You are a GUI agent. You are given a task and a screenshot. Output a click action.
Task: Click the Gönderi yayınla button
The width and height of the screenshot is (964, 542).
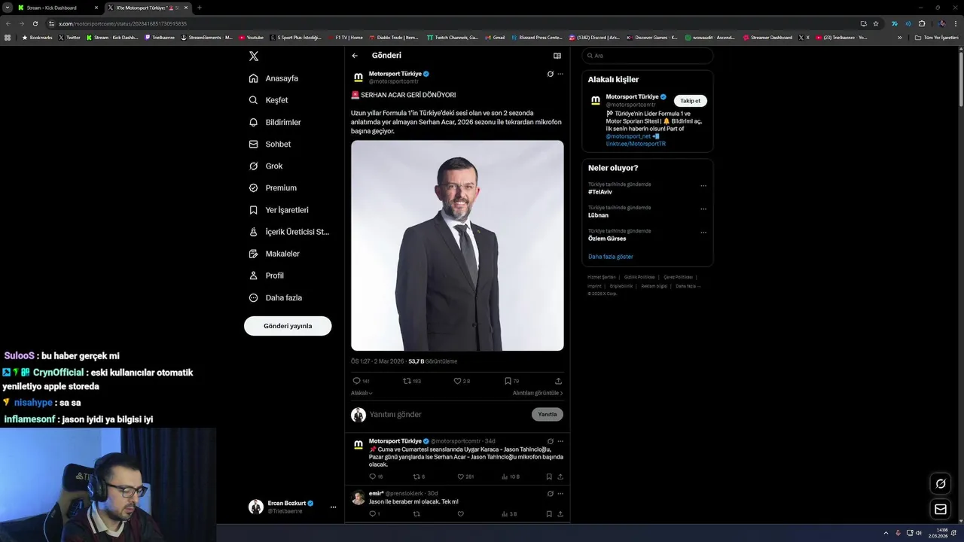pyautogui.click(x=288, y=326)
